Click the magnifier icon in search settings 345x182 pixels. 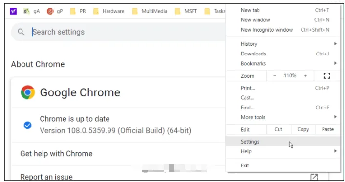21,32
